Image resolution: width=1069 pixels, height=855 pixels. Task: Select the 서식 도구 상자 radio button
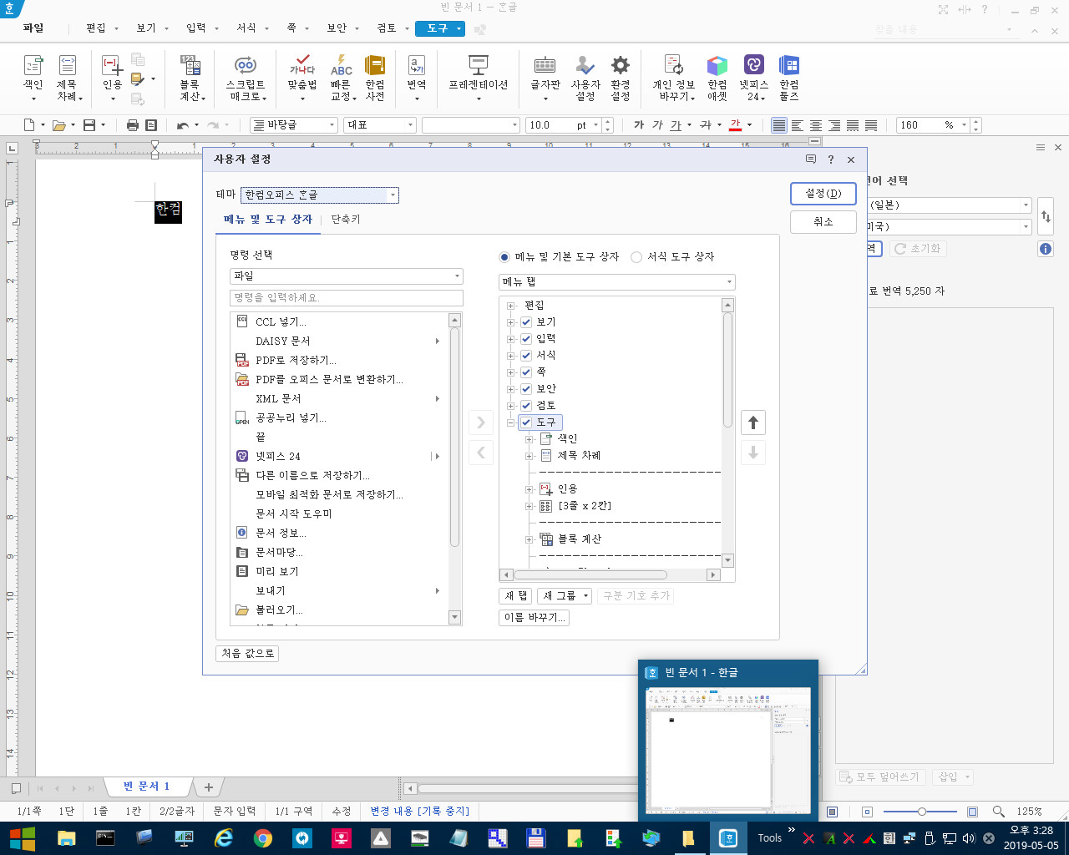coord(636,257)
